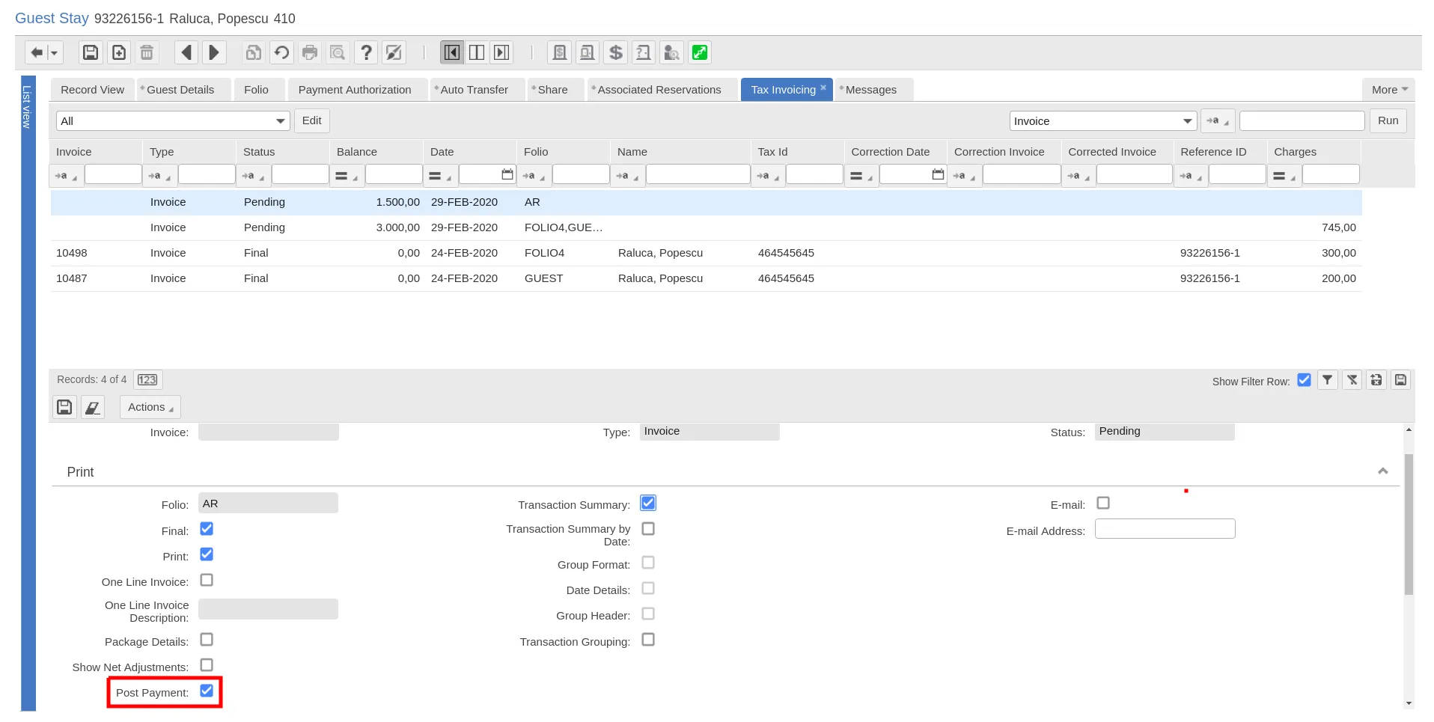The height and width of the screenshot is (722, 1434).
Task: Click the Delete trash icon
Action: tap(147, 52)
